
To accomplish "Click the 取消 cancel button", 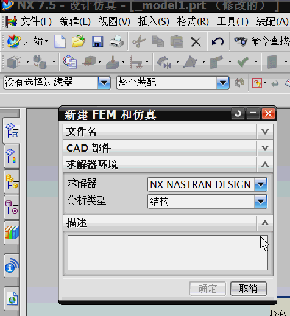I will [249, 289].
